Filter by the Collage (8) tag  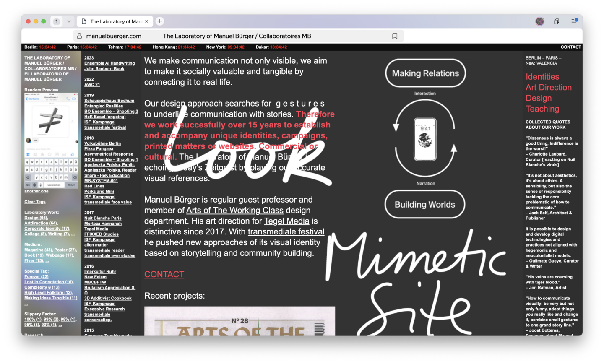35,234
